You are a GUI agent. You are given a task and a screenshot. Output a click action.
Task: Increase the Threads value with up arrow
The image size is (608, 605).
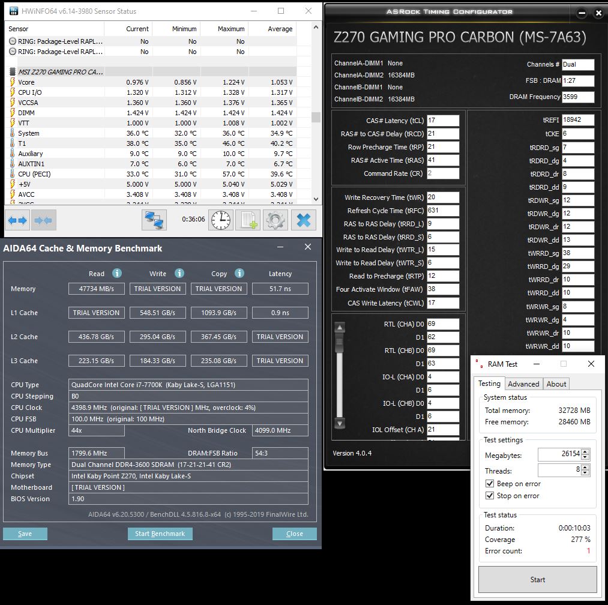pos(585,467)
